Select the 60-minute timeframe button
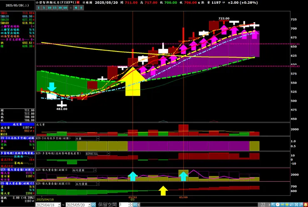Image resolution: width=308 pixels, height=207 pixels. [65, 7]
